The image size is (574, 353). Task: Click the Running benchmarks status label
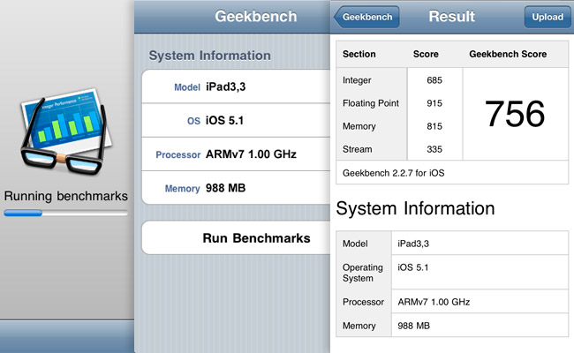point(65,196)
